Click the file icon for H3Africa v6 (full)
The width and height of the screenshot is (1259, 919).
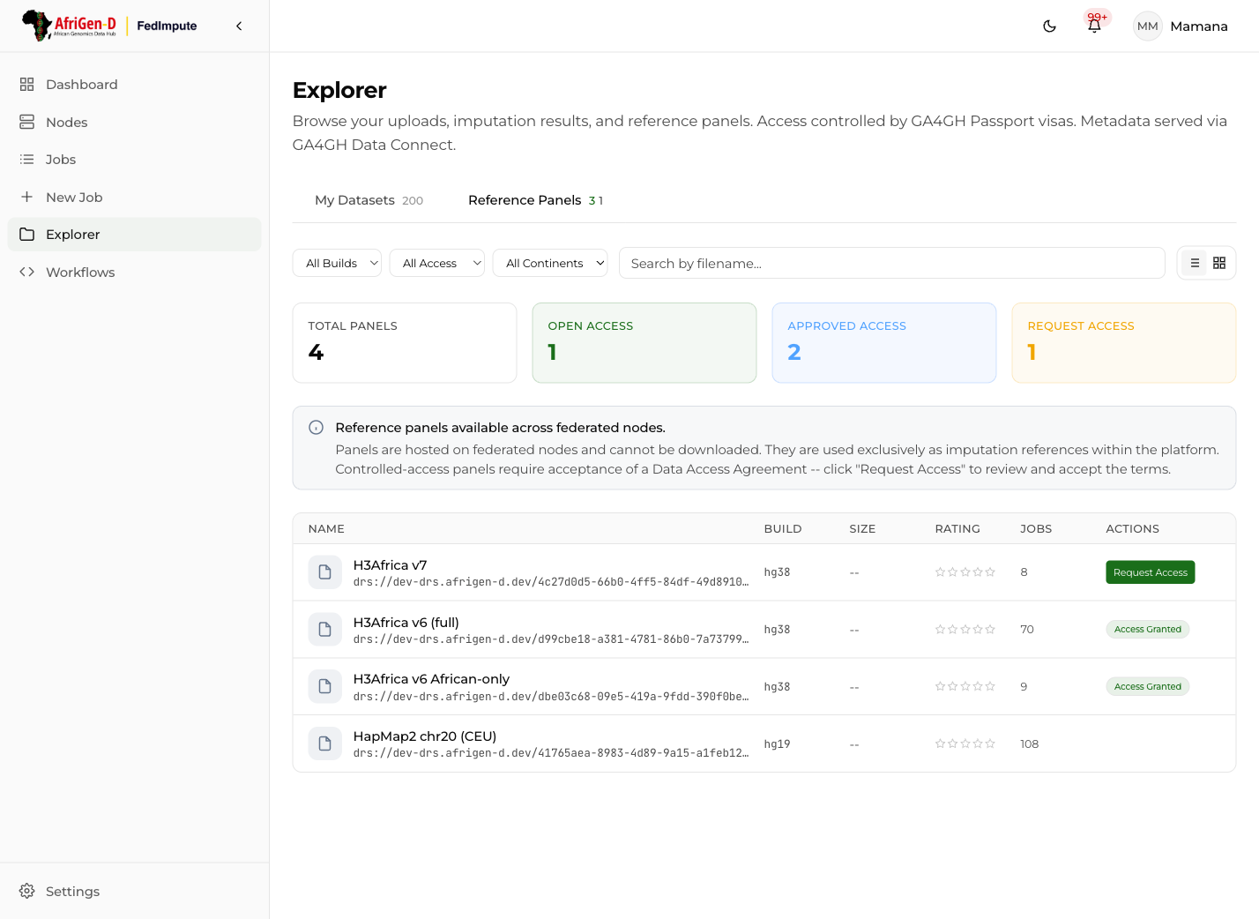324,630
